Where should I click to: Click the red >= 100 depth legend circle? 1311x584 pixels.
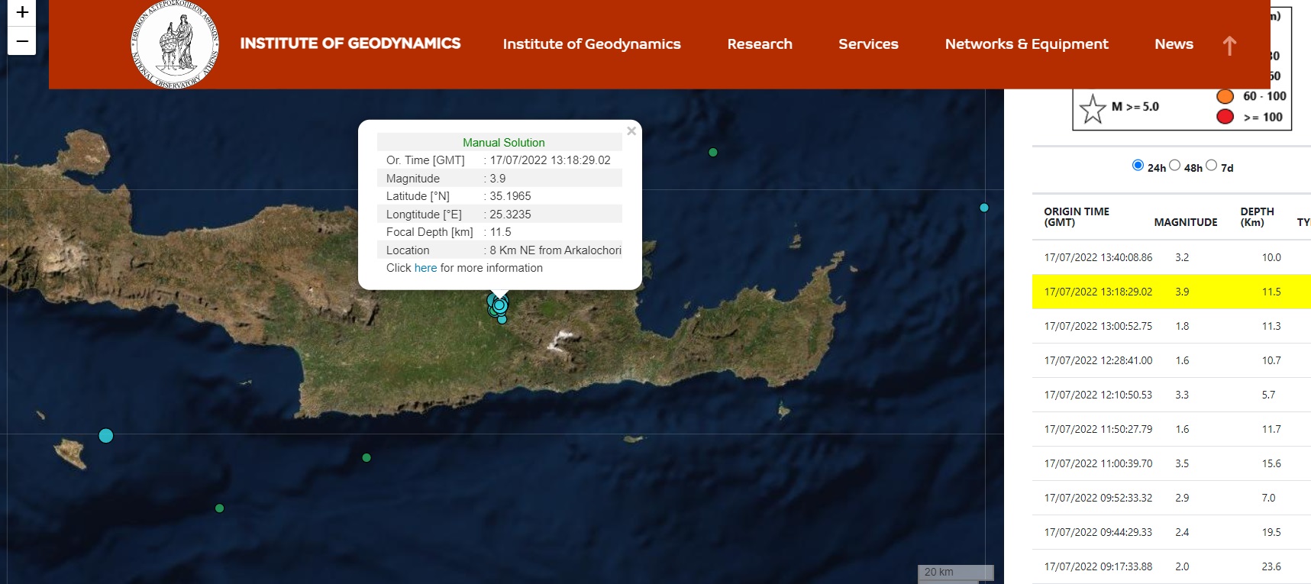(x=1225, y=117)
